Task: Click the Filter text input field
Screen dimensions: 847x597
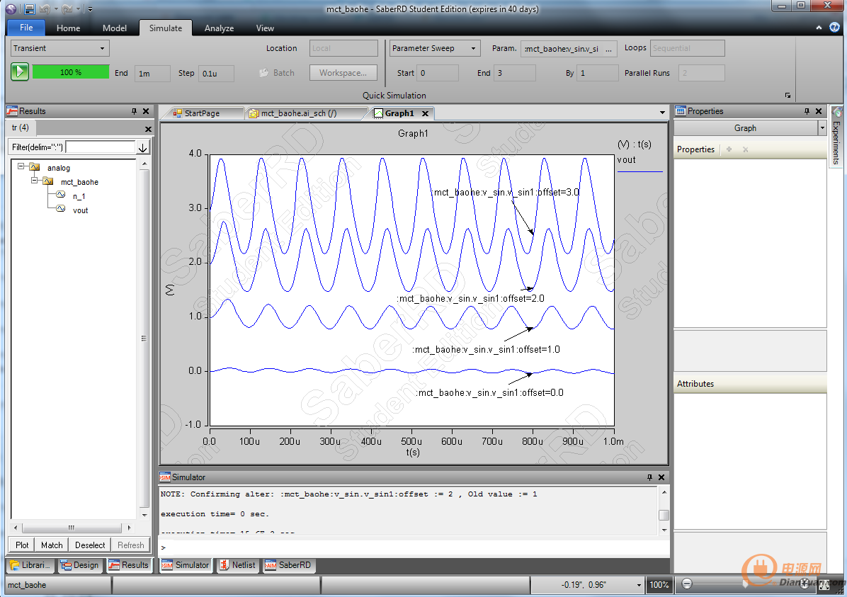Action: [101, 147]
